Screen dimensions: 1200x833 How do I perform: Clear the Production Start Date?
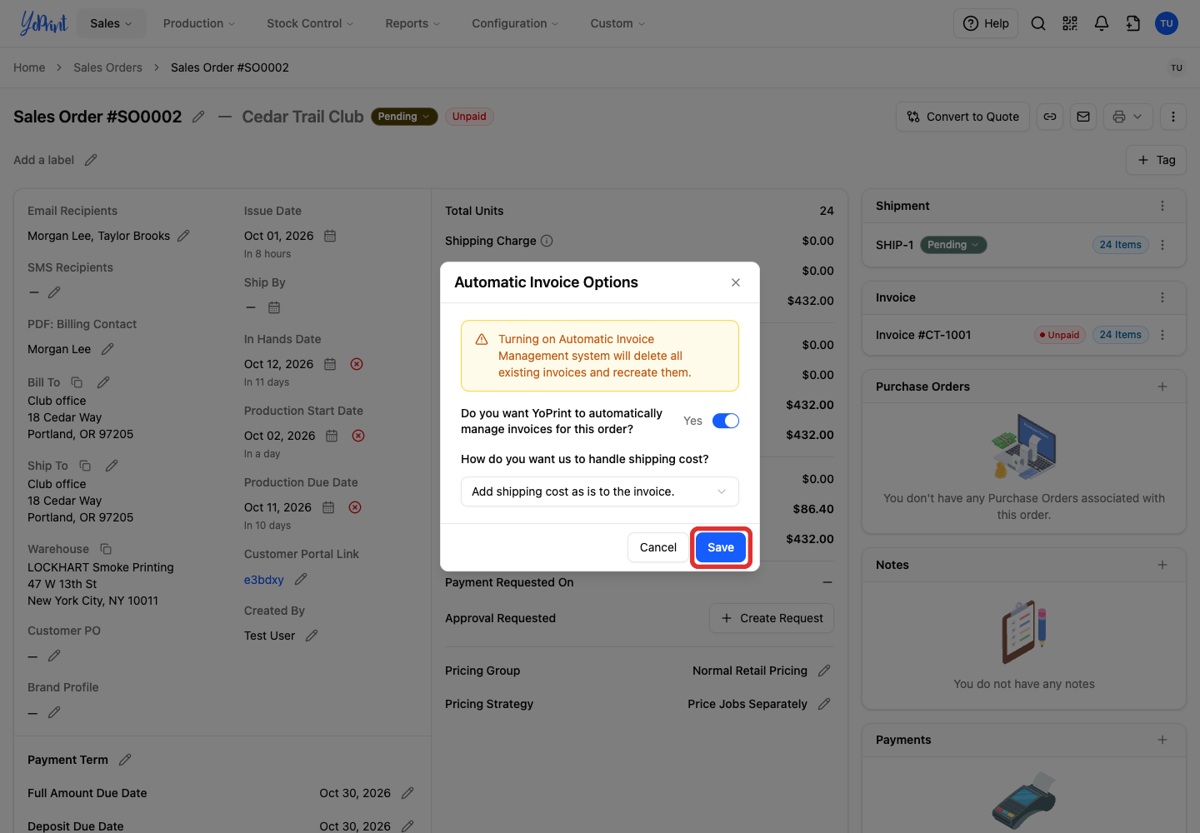[x=358, y=436]
